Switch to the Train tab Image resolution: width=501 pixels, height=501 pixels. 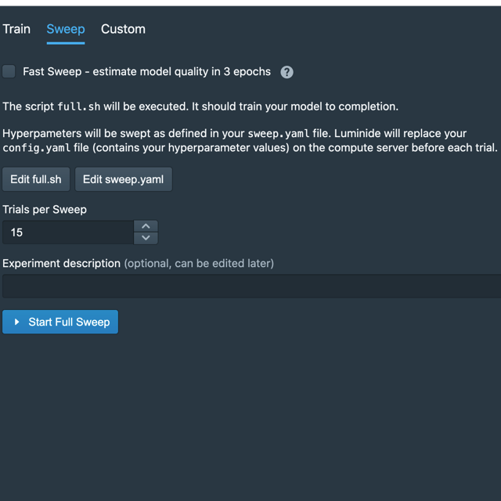[16, 30]
